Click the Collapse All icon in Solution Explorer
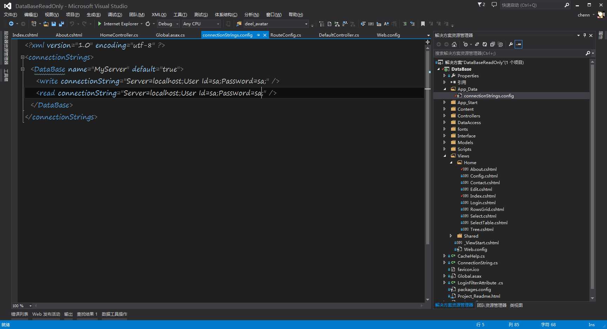607x329 pixels. coord(492,44)
